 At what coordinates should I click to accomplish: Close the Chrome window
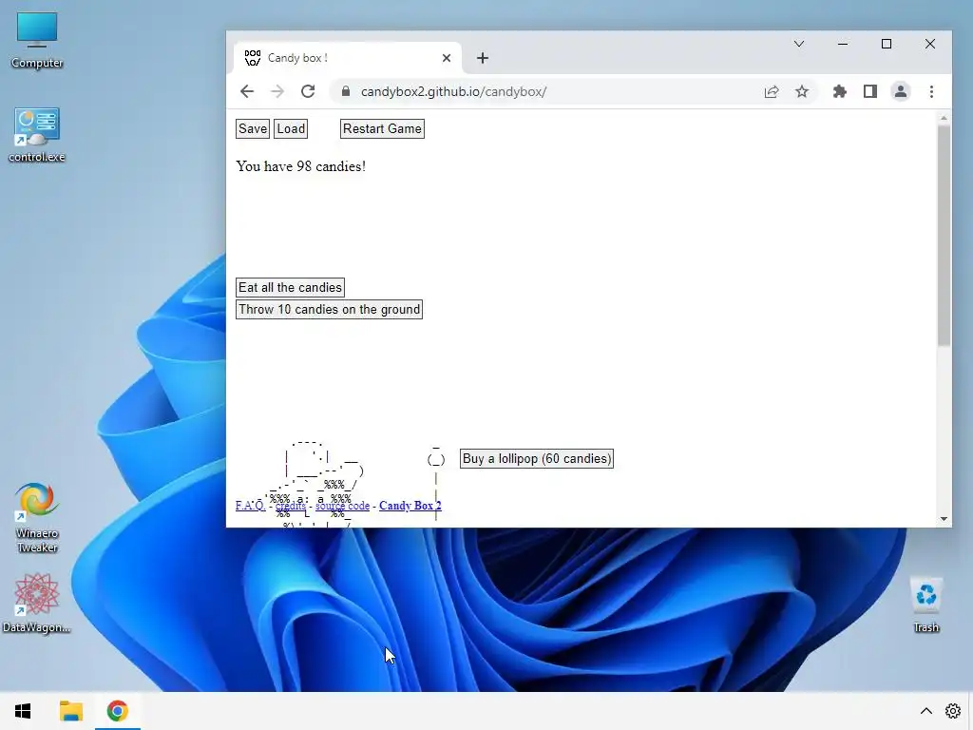click(x=929, y=44)
